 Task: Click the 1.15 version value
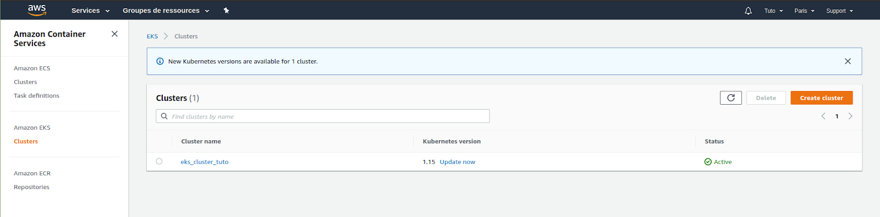click(x=428, y=162)
